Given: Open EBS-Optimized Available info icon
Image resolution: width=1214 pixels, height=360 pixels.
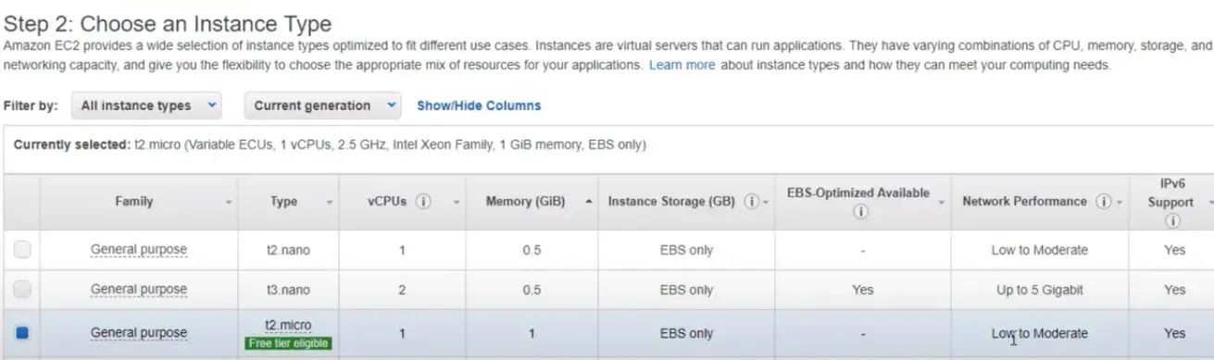Looking at the screenshot, I should point(860,212).
